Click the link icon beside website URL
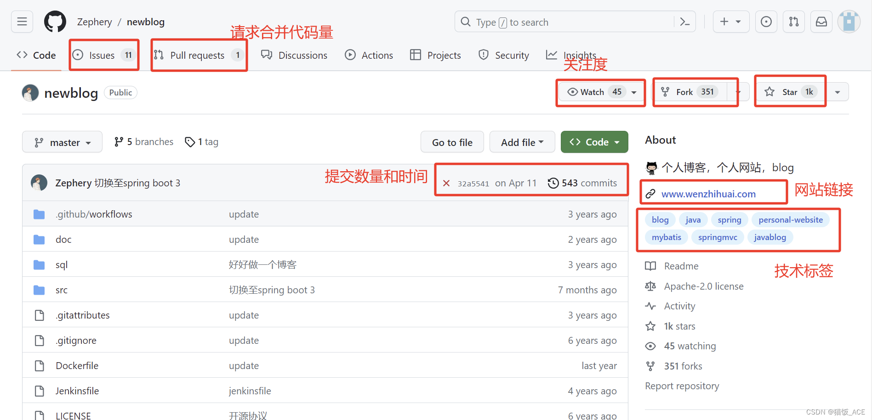Viewport: 872px width, 420px height. coord(650,194)
